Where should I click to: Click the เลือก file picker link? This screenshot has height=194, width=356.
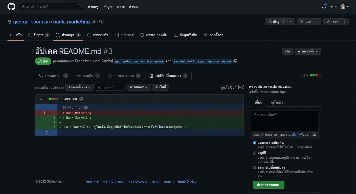click(295, 135)
